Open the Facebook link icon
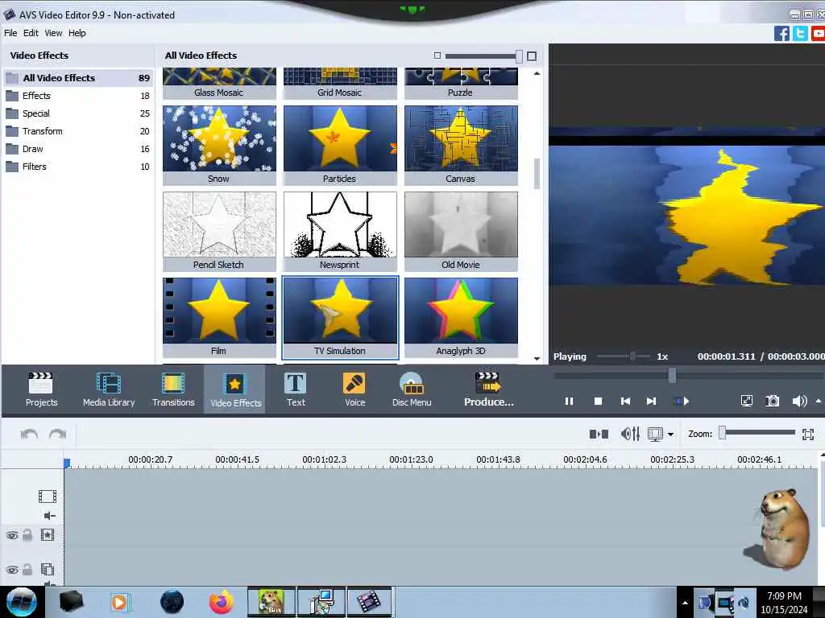This screenshot has width=825, height=618. click(x=781, y=34)
